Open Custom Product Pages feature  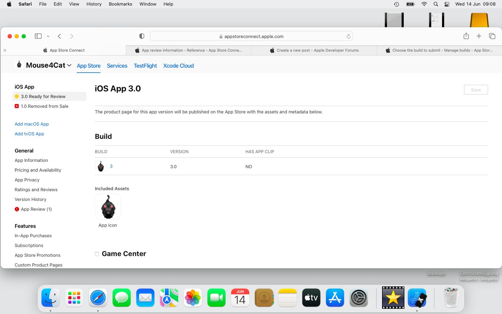[x=38, y=265]
